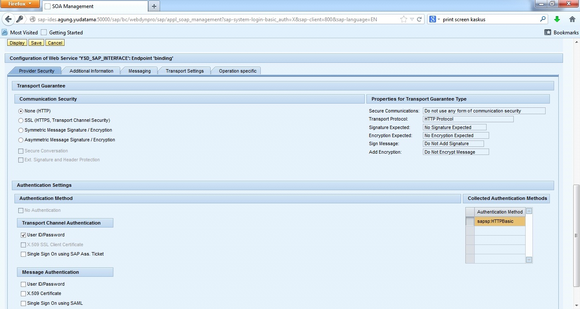The width and height of the screenshot is (580, 309).
Task: Open the Bookmarks toolbar icon
Action: coord(548,32)
